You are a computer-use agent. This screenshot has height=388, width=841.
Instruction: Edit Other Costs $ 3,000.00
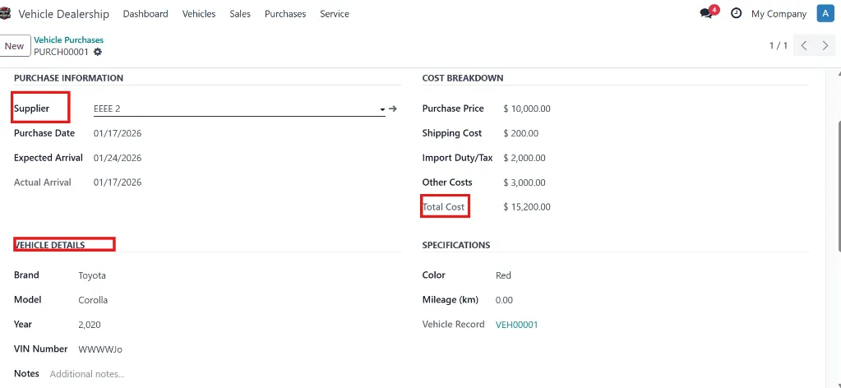[524, 182]
